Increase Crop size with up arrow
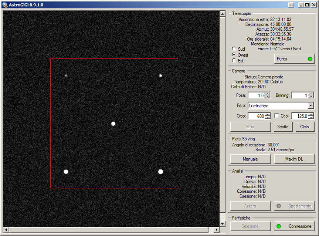 click(x=267, y=115)
